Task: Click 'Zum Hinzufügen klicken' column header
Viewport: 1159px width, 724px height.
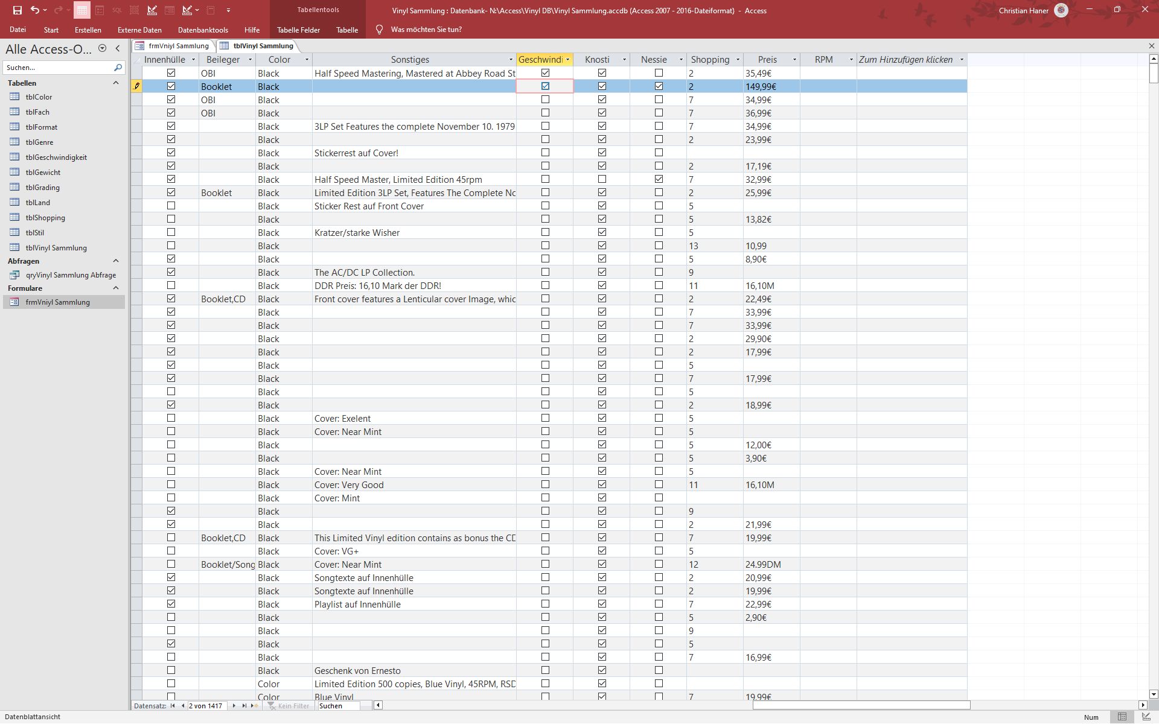Action: pos(905,60)
